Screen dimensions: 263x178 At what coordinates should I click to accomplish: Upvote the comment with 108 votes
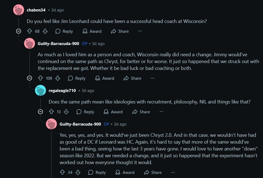[x=40, y=78]
